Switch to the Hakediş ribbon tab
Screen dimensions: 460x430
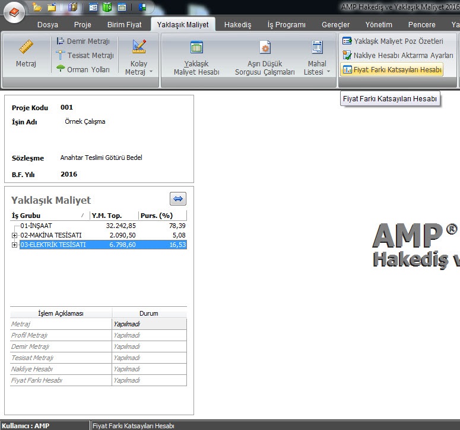pyautogui.click(x=237, y=25)
